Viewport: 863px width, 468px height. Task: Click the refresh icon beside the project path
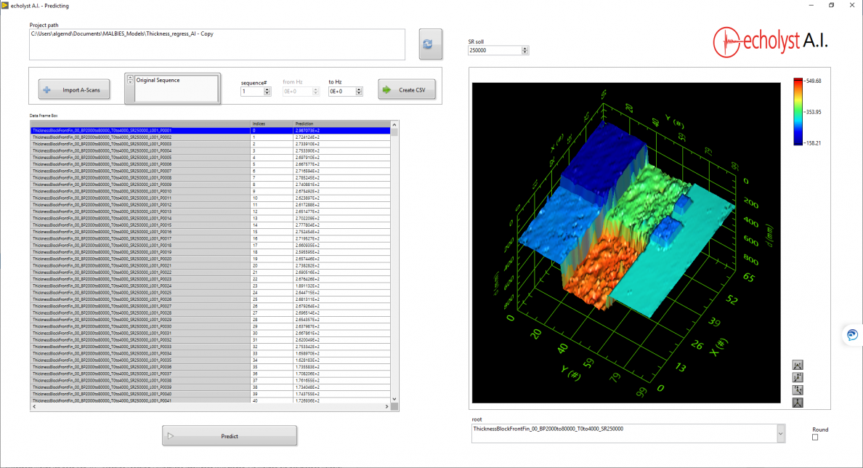point(430,44)
